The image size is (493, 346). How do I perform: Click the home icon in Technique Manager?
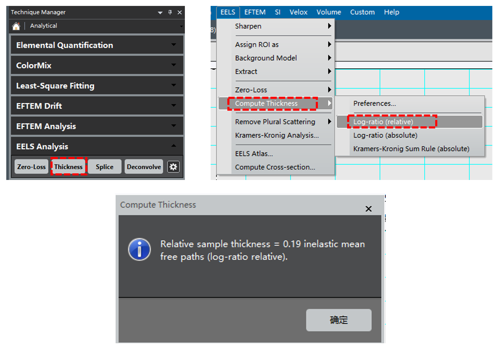tap(16, 26)
